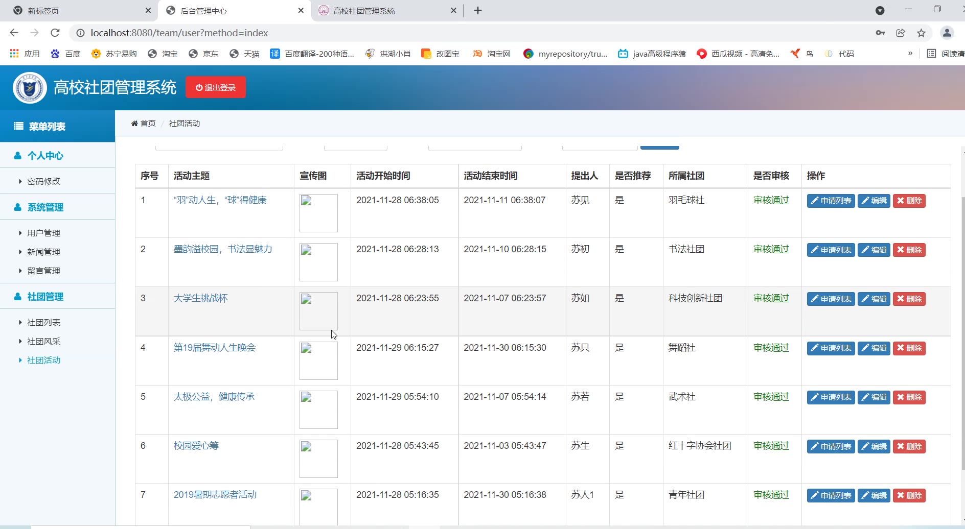Image resolution: width=965 pixels, height=529 pixels.
Task: Click the browser reload page icon
Action: [55, 33]
